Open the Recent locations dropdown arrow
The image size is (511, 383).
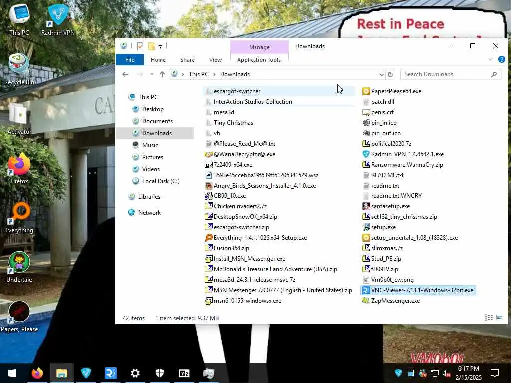pos(152,74)
